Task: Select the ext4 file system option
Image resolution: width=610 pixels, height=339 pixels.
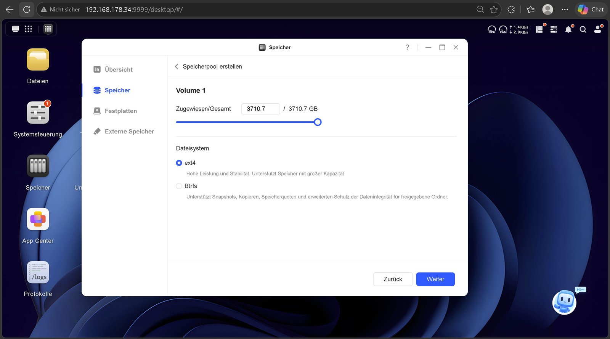Action: pos(179,163)
